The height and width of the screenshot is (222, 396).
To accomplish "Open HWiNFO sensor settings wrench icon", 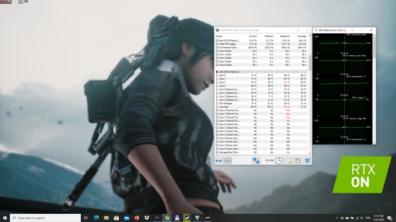I will (298, 161).
